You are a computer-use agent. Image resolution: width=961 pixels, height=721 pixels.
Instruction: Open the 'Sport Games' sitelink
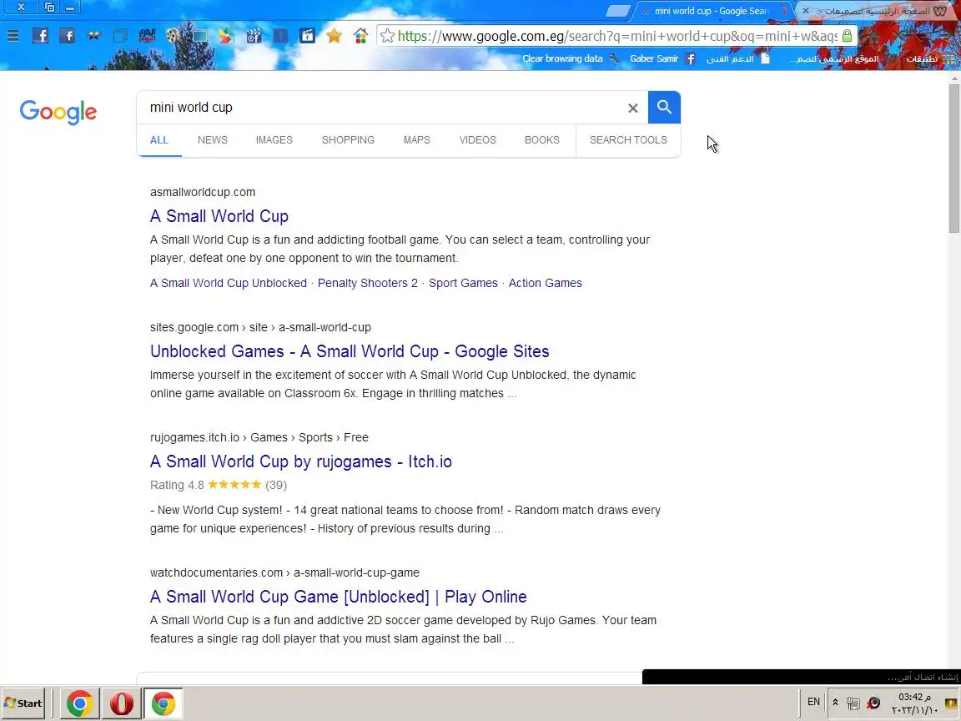coord(463,283)
